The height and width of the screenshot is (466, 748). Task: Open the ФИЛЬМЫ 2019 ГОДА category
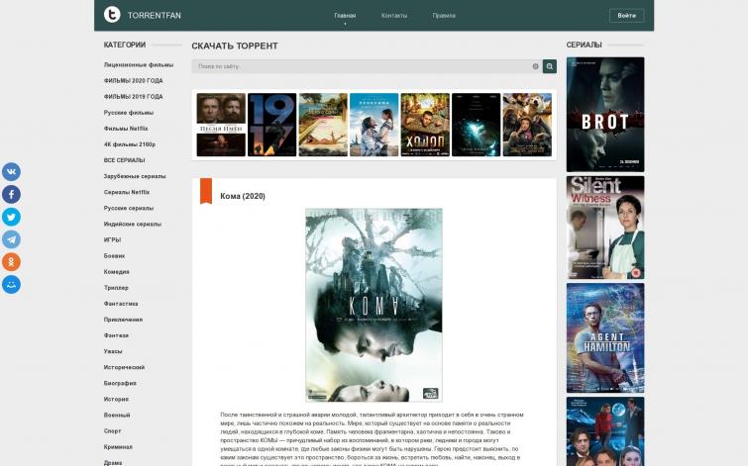click(x=133, y=97)
